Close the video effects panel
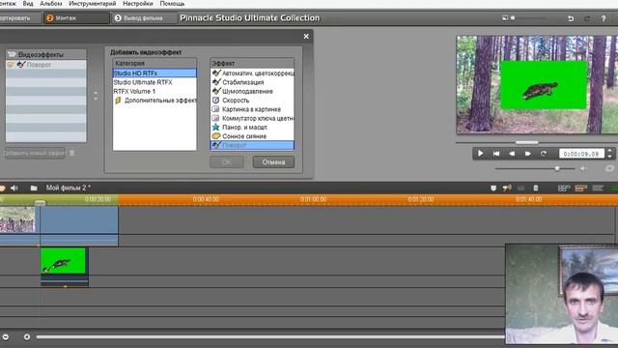The height and width of the screenshot is (348, 618). (x=306, y=37)
